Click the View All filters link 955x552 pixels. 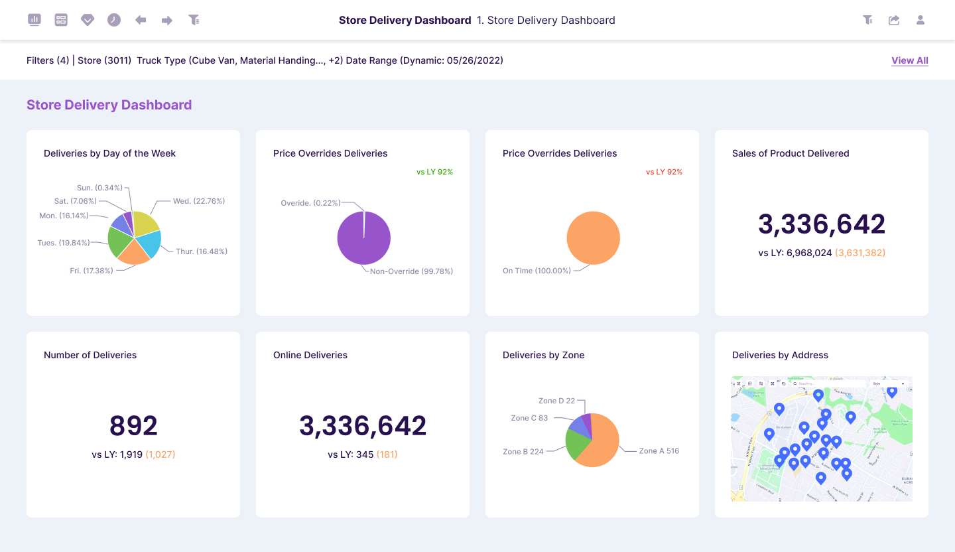click(x=909, y=60)
